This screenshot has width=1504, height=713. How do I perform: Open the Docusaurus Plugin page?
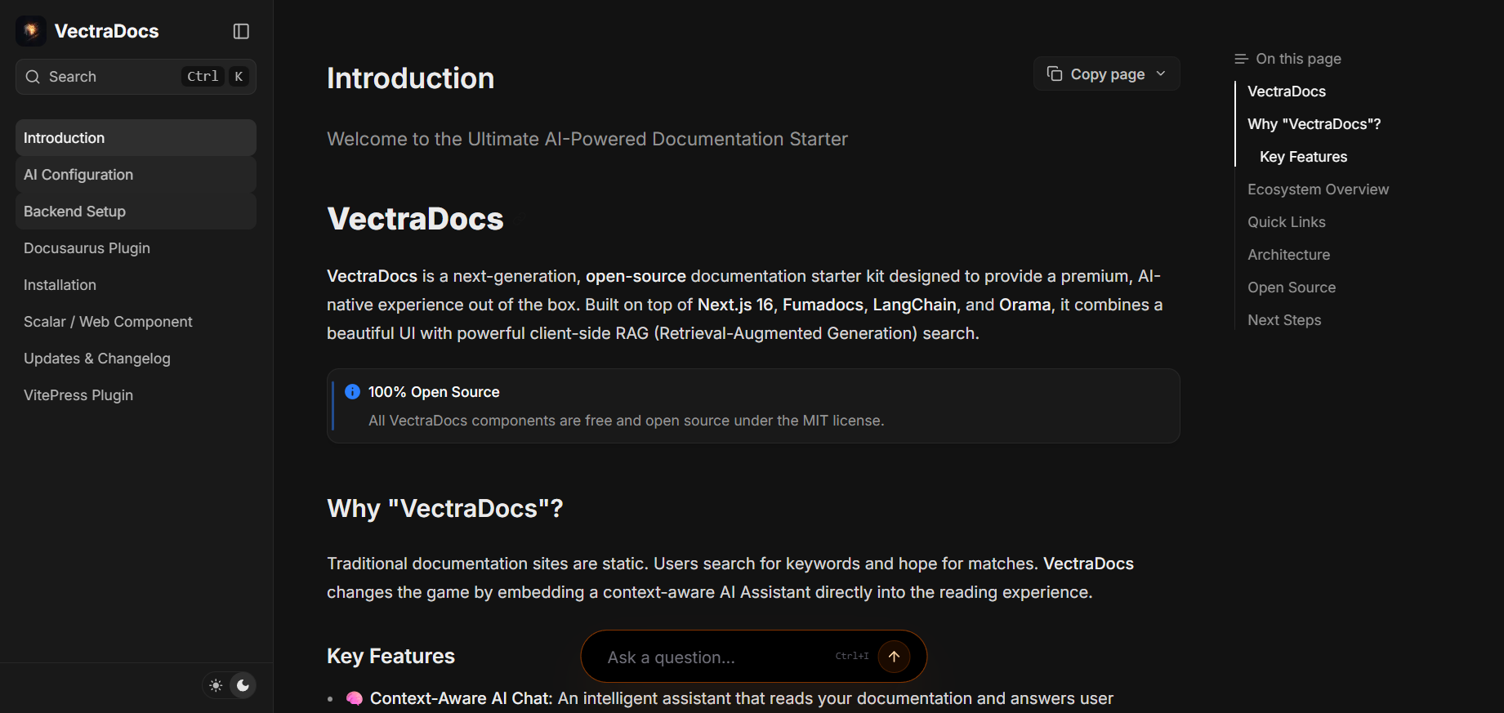[136, 248]
